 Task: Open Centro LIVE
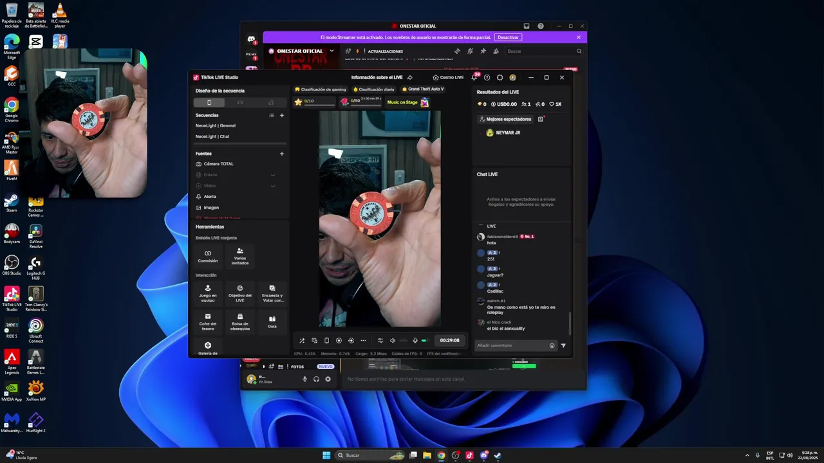tap(448, 77)
